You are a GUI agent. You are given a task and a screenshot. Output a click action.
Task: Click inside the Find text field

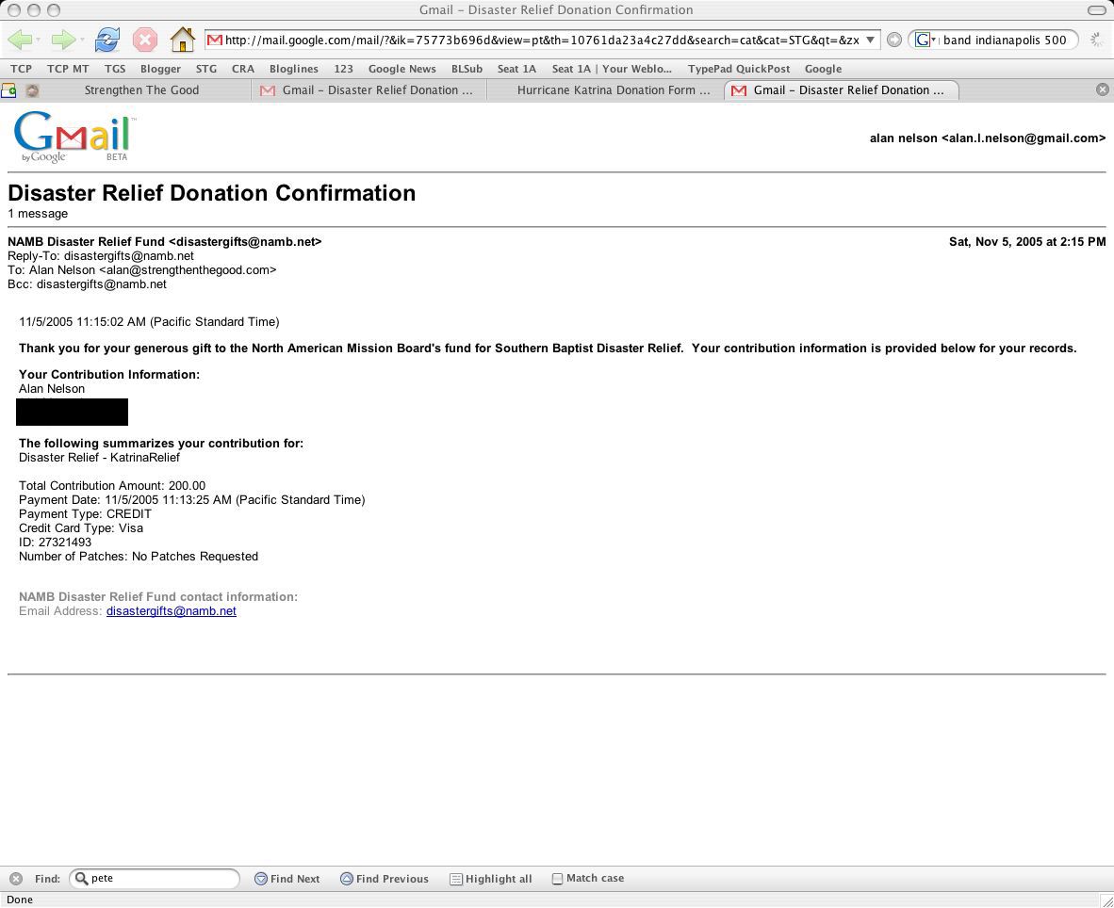160,879
